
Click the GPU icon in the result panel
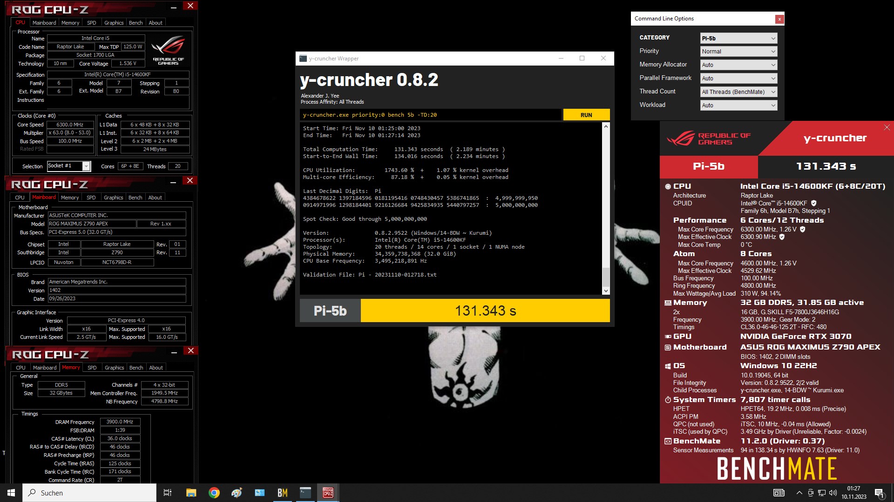[668, 337]
